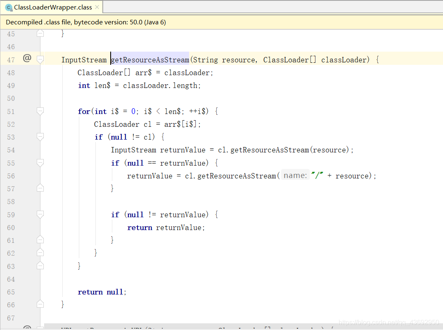Click 'String resource' parameter on line 47
The image size is (443, 330).
[x=224, y=60]
